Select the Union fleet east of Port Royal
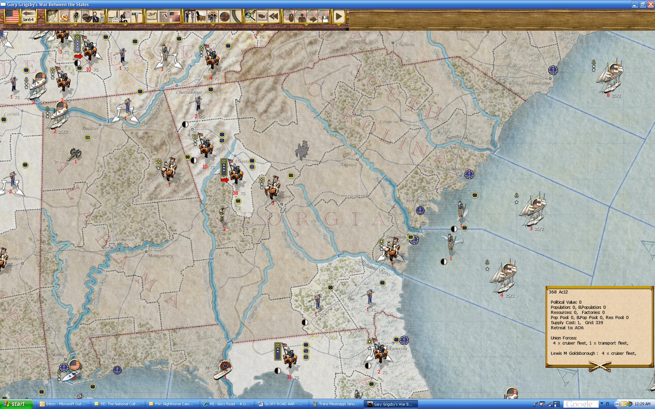The width and height of the screenshot is (655, 409). (533, 210)
